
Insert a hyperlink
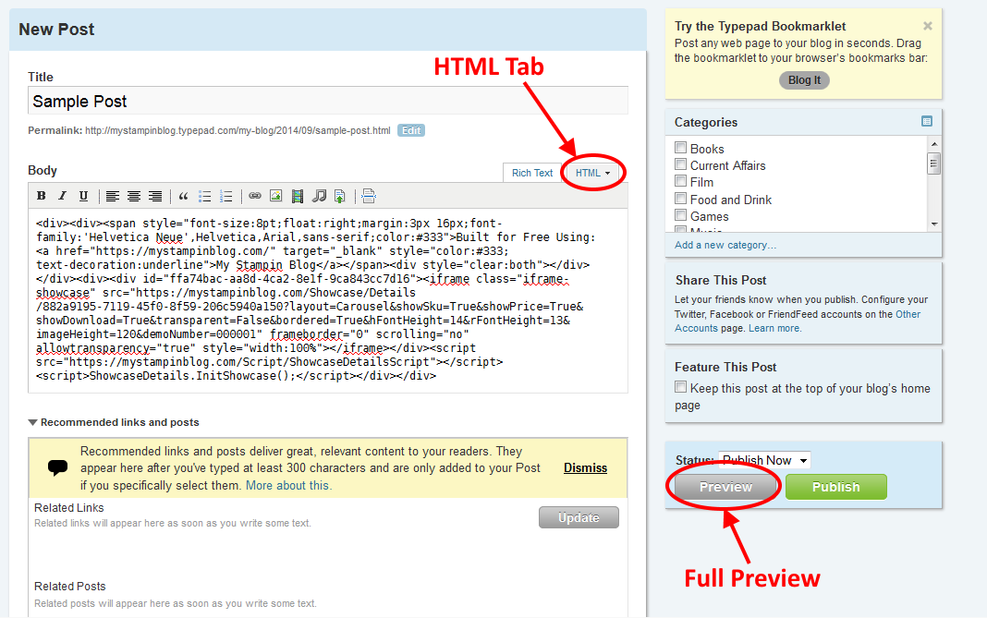[254, 196]
